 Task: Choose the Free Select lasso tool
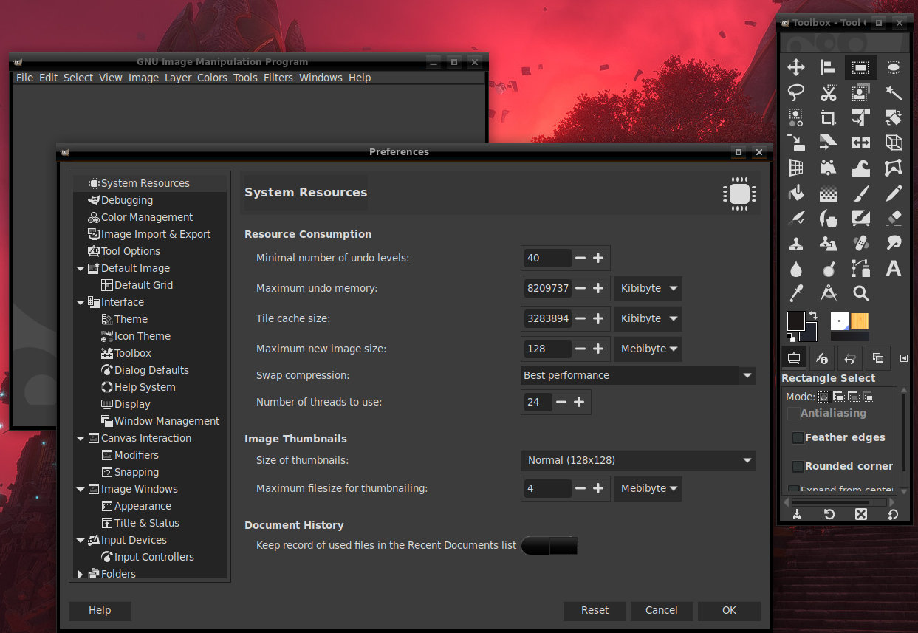pos(796,93)
